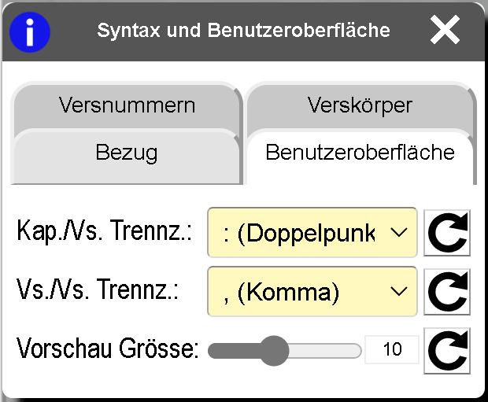Click the dialog title text
The image size is (488, 402).
(x=243, y=31)
